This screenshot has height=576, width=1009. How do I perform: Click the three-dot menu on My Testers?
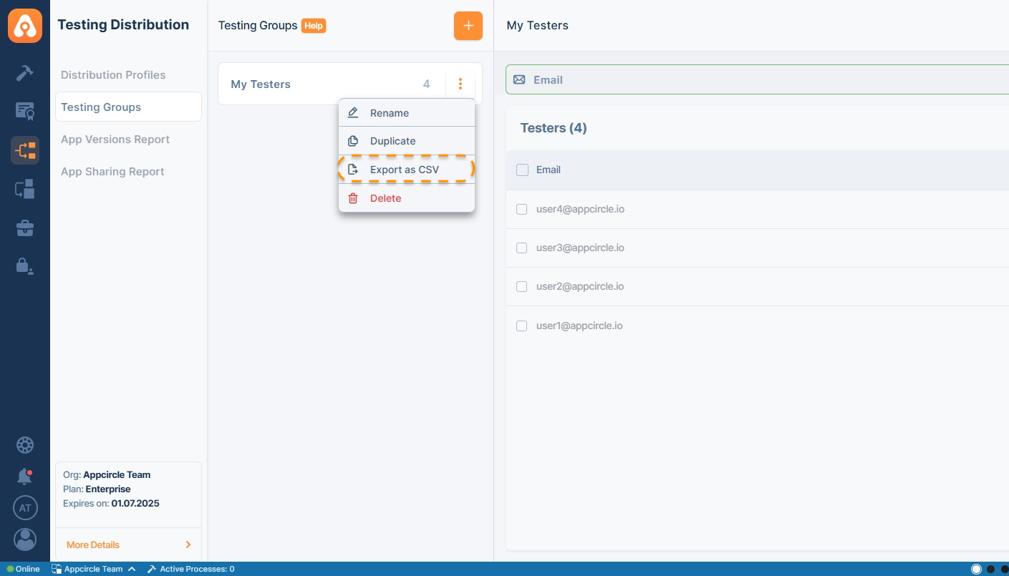coord(460,84)
